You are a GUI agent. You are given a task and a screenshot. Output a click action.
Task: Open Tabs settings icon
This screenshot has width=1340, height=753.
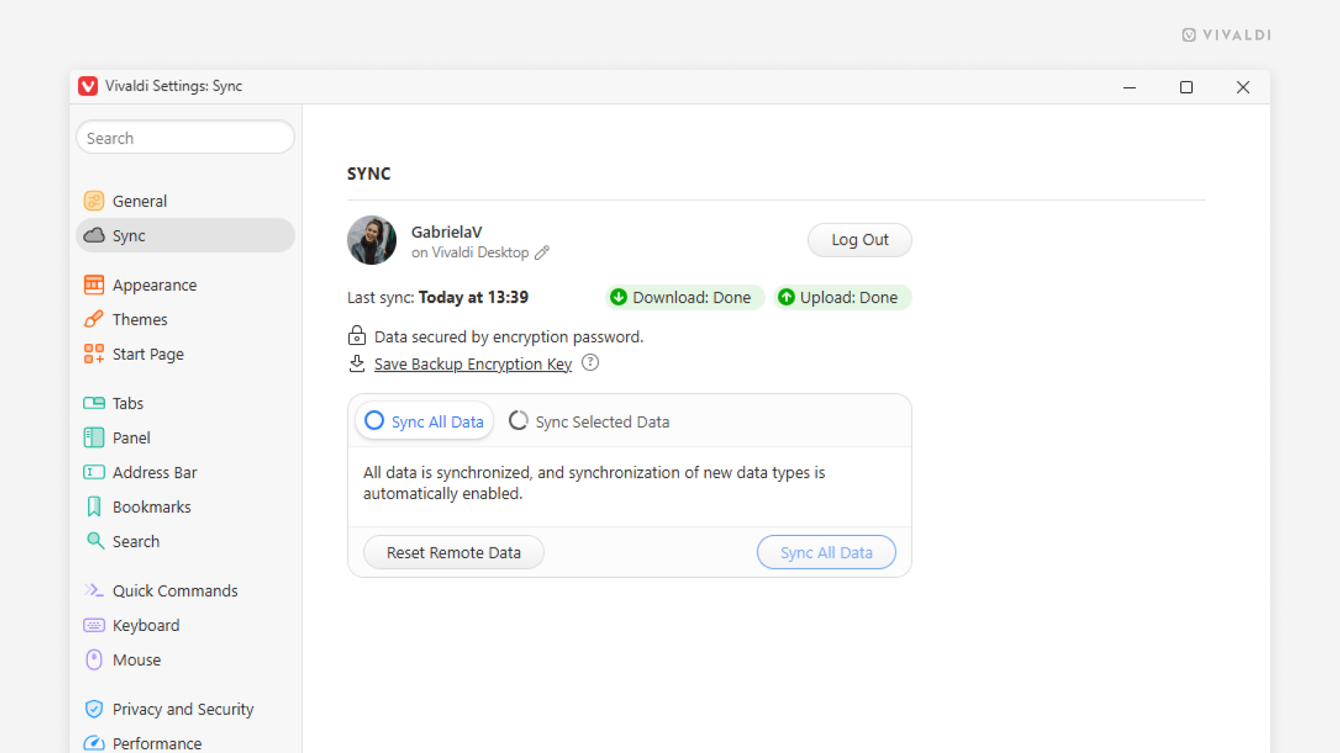[94, 403]
